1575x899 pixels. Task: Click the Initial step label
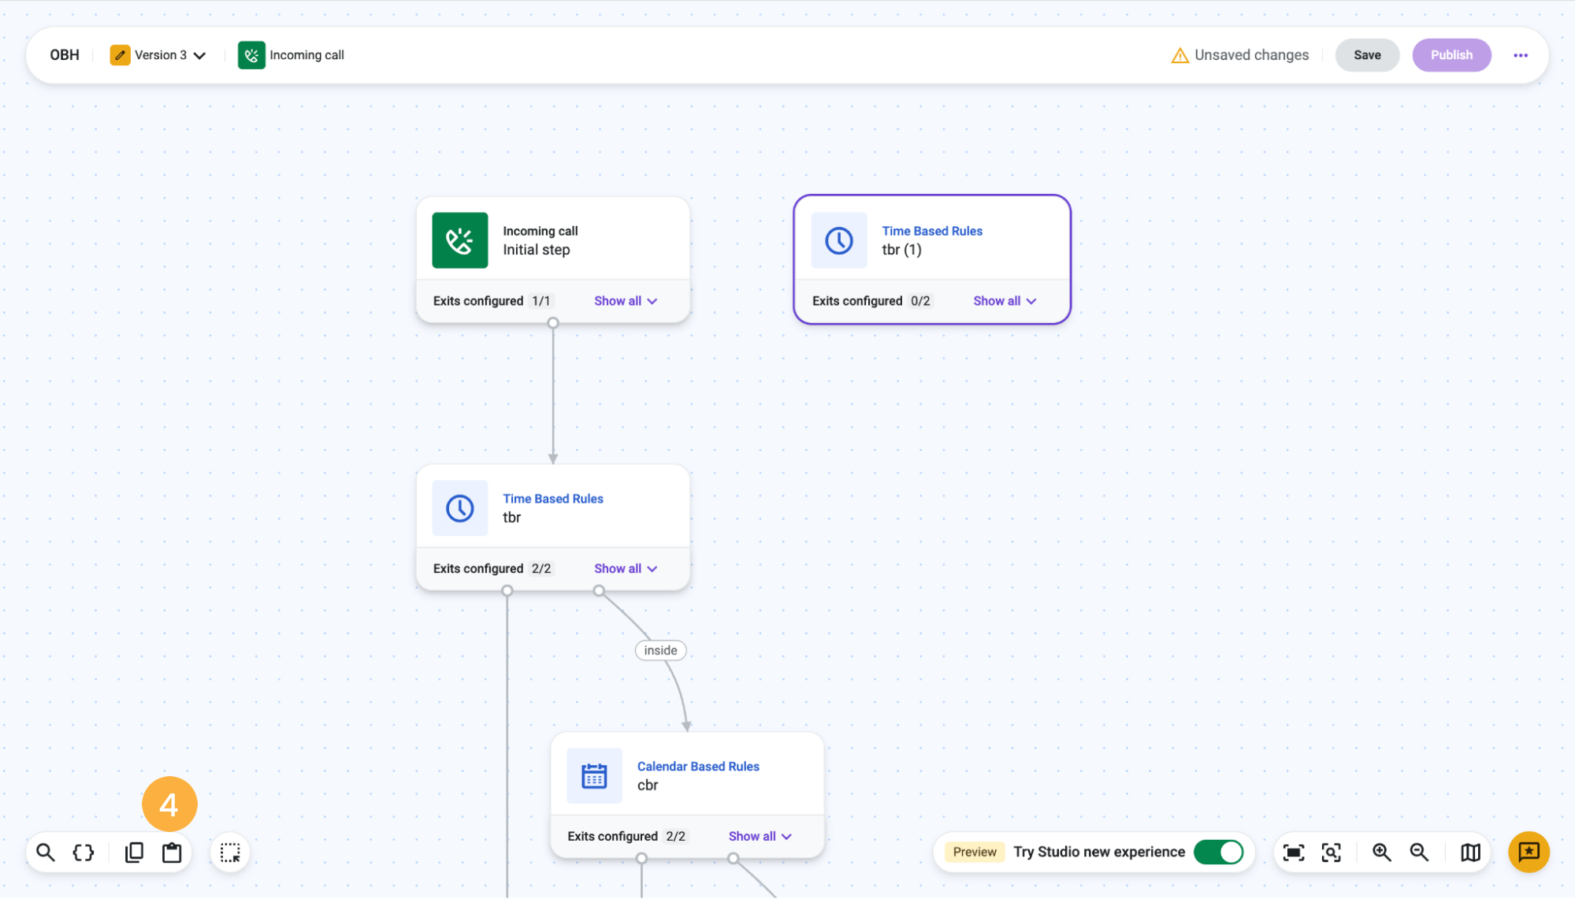coord(537,250)
